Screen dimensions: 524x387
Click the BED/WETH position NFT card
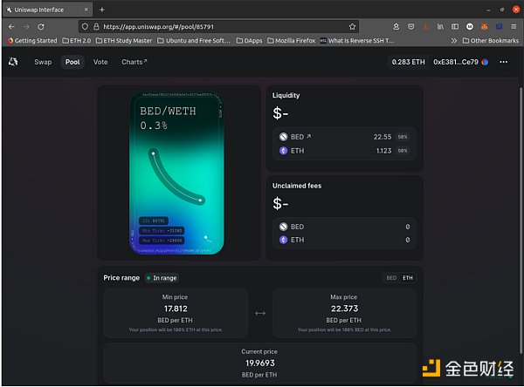click(177, 173)
